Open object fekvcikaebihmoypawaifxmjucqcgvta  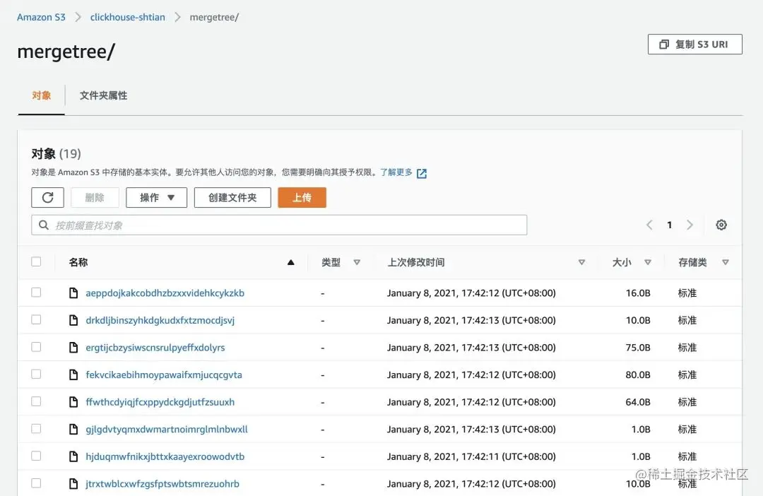tap(164, 374)
